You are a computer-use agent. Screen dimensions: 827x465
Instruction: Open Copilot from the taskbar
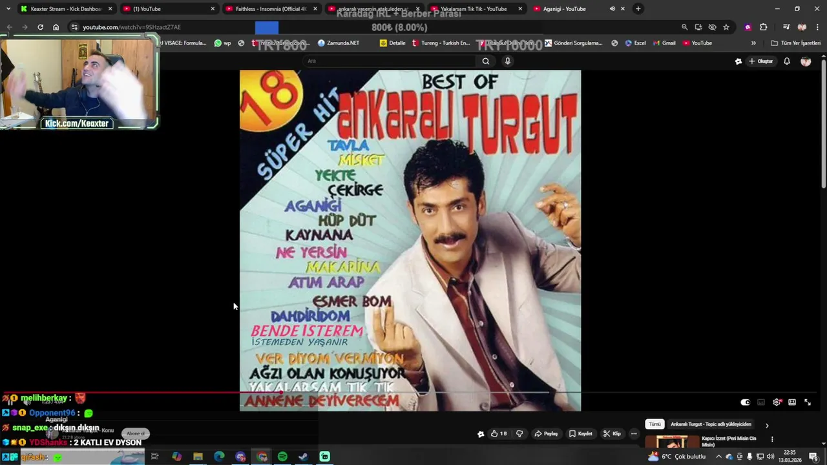pos(176,457)
